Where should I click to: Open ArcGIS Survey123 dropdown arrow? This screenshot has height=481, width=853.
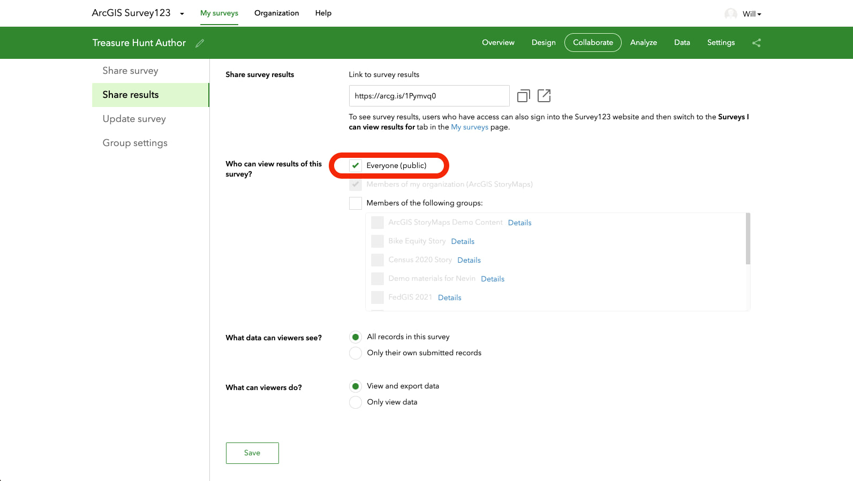[182, 14]
